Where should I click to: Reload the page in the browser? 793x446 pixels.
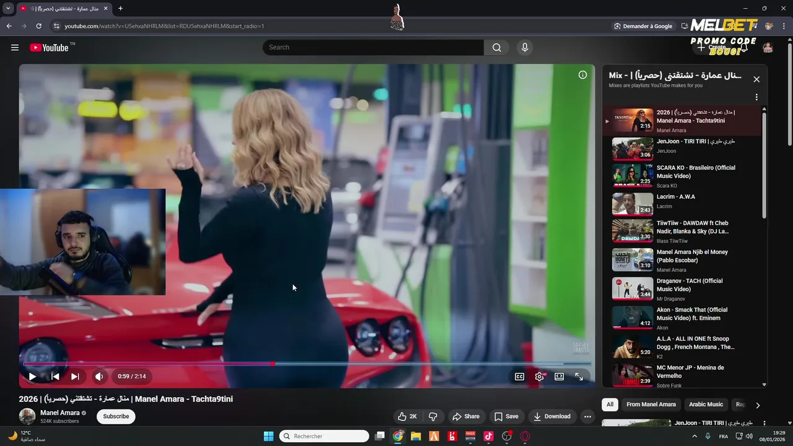click(x=38, y=26)
